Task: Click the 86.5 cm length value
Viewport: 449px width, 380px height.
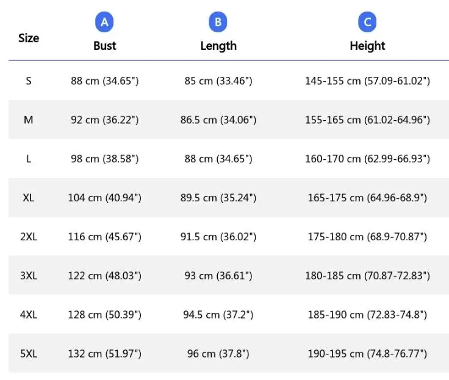Action: (x=218, y=120)
